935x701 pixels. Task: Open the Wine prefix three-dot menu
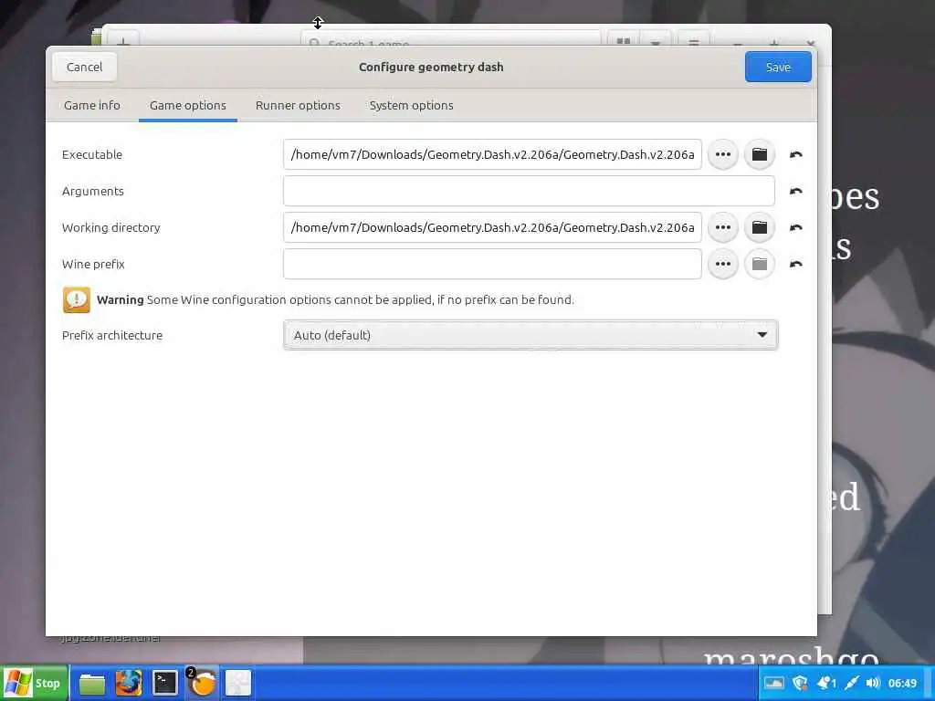click(723, 264)
